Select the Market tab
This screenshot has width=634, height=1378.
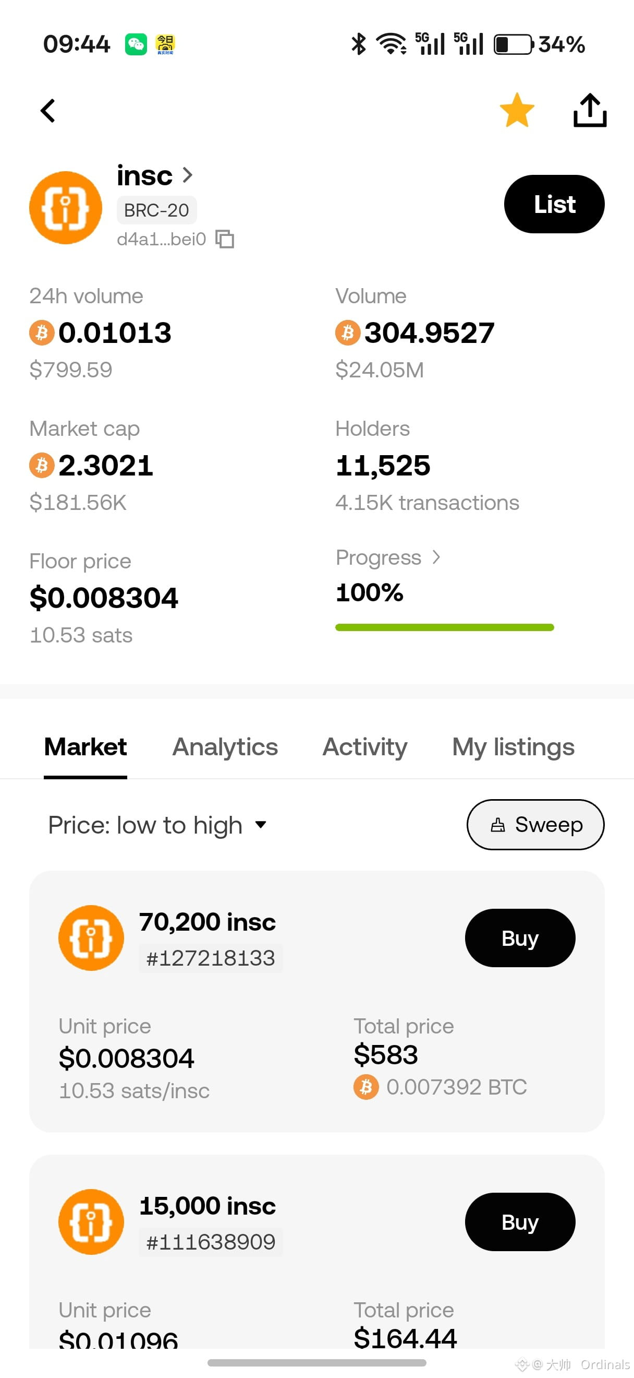pos(86,747)
